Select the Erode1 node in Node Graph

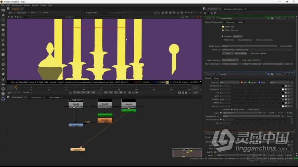tap(105, 121)
